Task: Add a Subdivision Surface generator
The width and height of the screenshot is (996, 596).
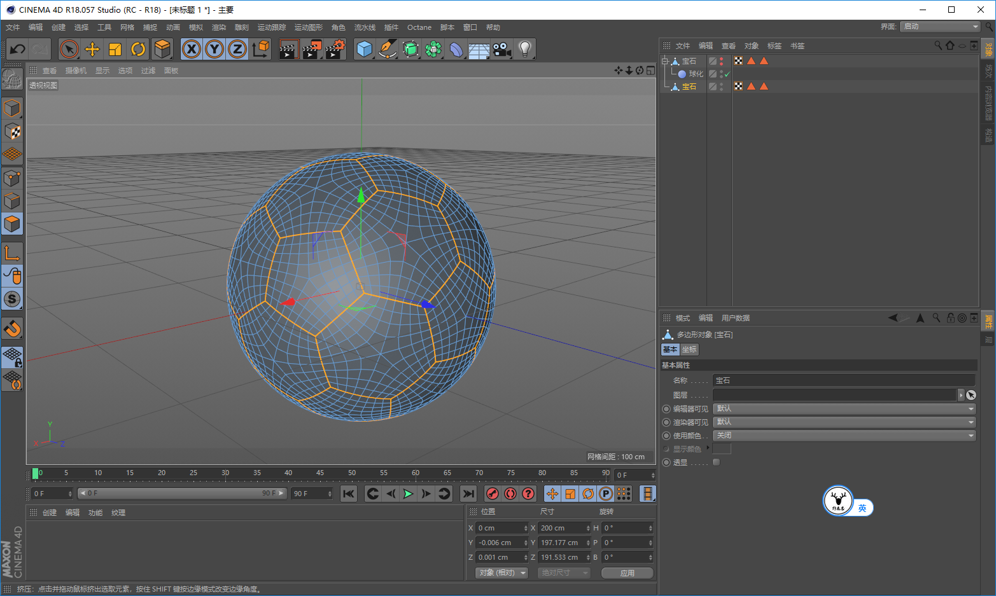Action: pyautogui.click(x=410, y=49)
